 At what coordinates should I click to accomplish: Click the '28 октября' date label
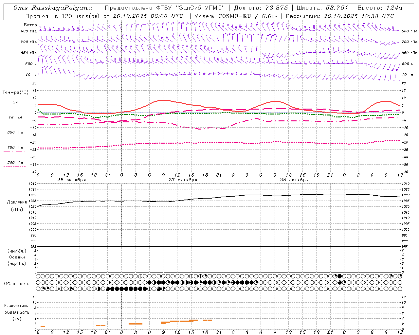[x=294, y=180]
